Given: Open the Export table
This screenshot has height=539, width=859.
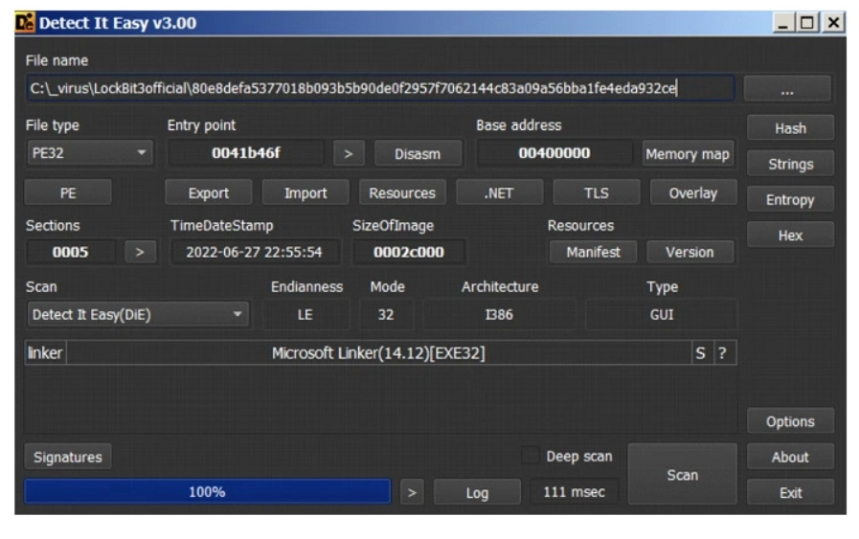Looking at the screenshot, I should (209, 192).
